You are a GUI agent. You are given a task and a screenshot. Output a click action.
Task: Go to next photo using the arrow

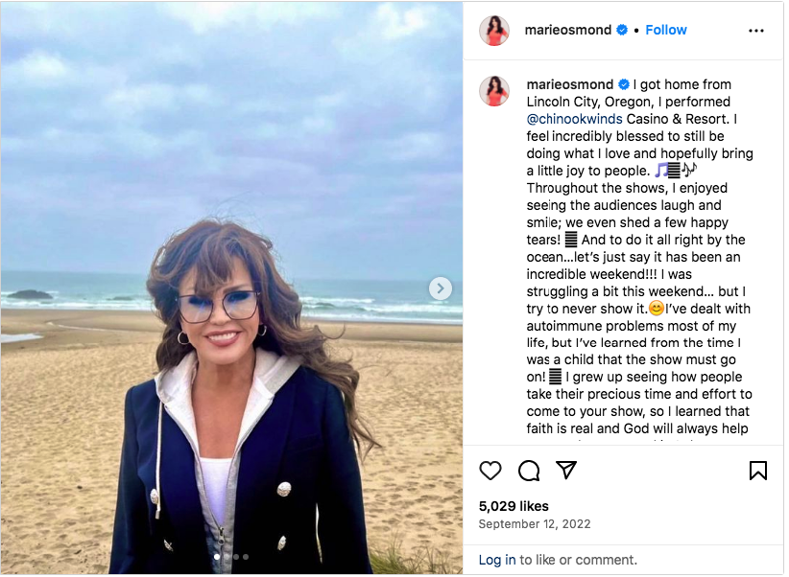[440, 288]
